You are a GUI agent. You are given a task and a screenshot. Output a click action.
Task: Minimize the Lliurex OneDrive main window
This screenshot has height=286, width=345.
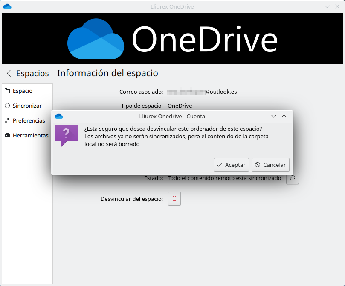[327, 6]
